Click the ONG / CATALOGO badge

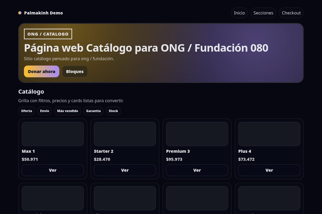[x=48, y=34]
